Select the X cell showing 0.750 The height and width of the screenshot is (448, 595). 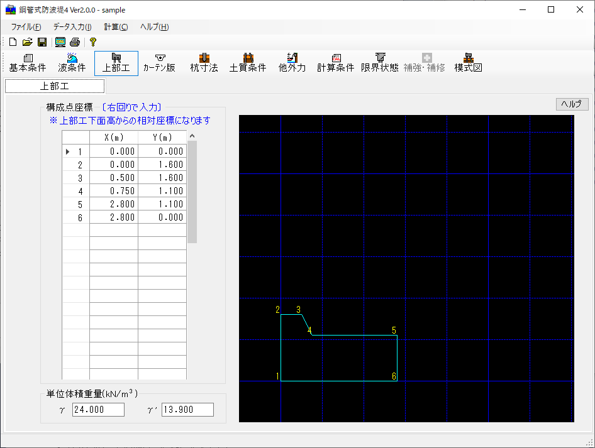(114, 191)
